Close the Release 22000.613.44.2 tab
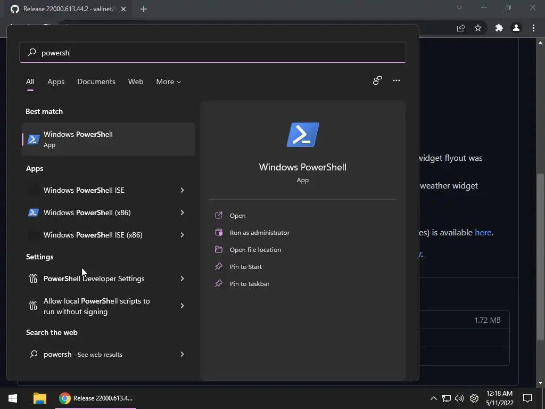This screenshot has width=545, height=409. click(123, 9)
